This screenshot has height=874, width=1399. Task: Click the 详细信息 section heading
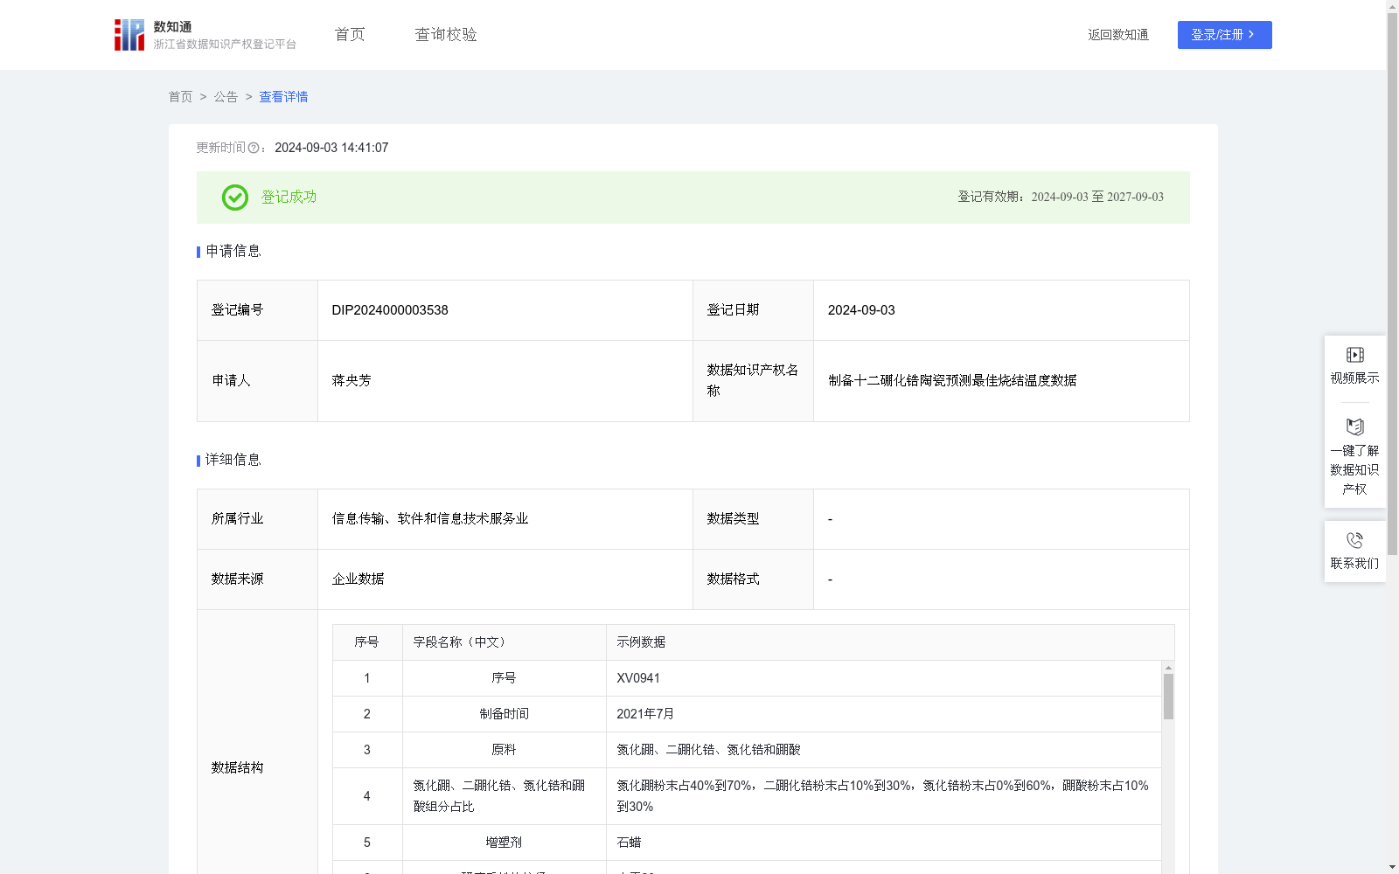pyautogui.click(x=233, y=461)
